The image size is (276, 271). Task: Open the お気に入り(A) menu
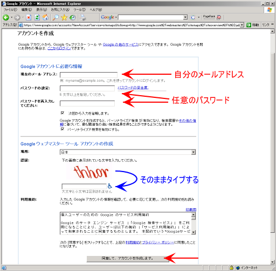click(x=60, y=10)
